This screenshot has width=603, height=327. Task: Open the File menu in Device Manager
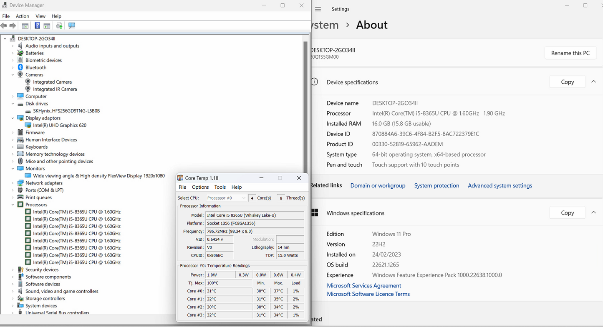tap(6, 16)
